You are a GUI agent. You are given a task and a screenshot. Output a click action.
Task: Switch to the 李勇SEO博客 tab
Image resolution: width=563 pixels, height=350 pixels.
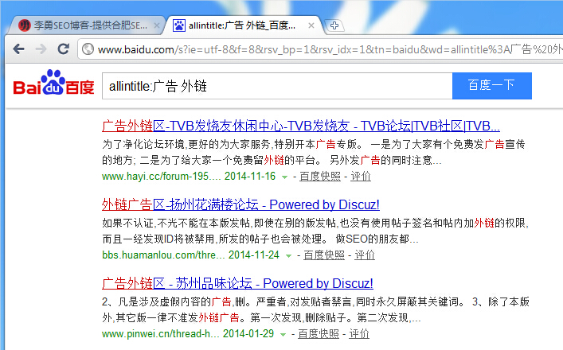pyautogui.click(x=86, y=25)
